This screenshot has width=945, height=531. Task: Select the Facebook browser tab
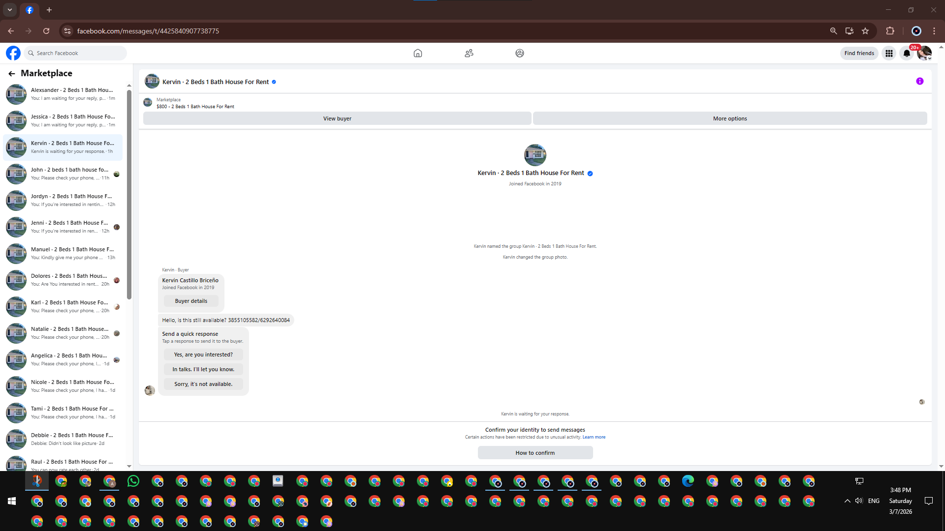(30, 10)
